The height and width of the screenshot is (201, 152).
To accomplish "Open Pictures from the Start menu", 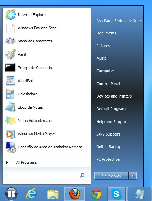I will tap(103, 46).
